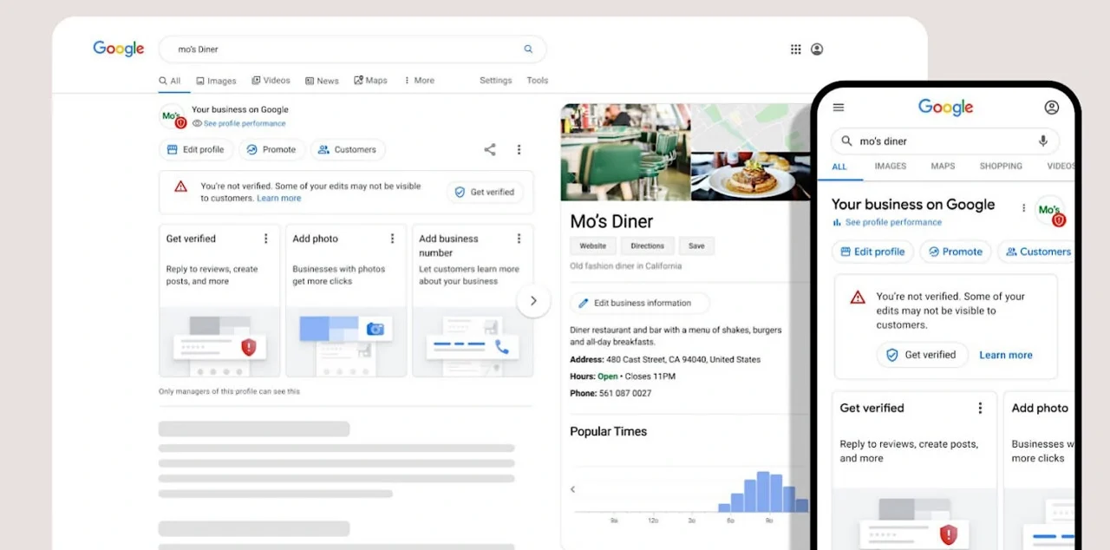Click the Google logo on phone
Viewport: 1110px width, 550px height.
tap(946, 107)
